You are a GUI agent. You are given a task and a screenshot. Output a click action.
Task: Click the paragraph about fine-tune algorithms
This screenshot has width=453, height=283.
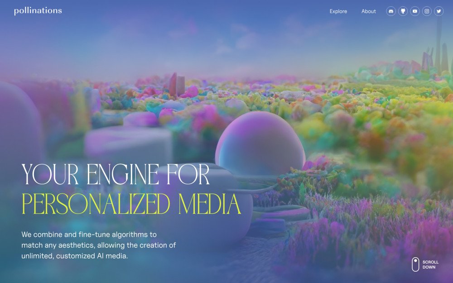click(x=98, y=245)
